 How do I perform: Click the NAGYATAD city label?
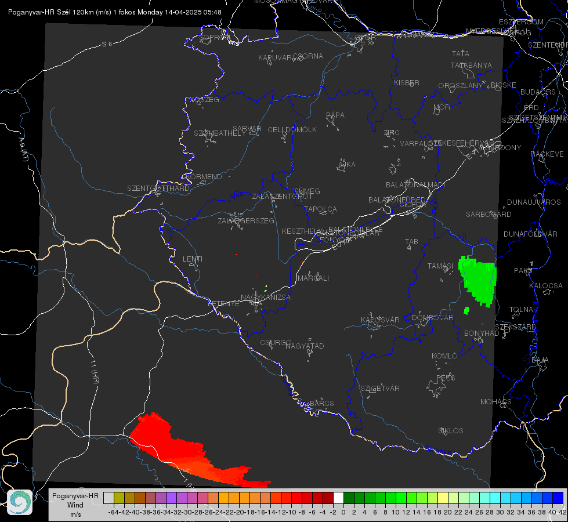(x=305, y=346)
